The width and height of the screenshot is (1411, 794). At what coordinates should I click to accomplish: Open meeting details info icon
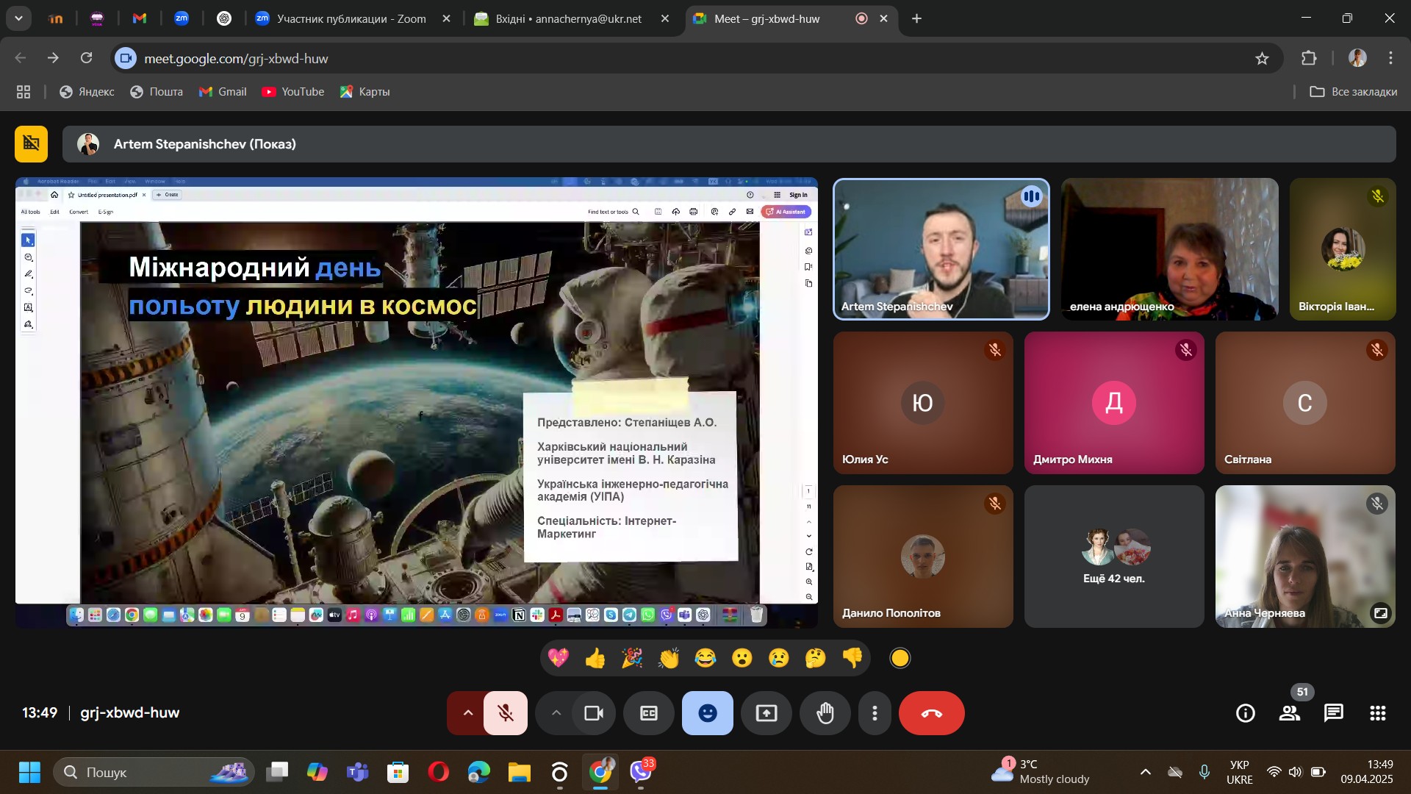pos(1245,713)
